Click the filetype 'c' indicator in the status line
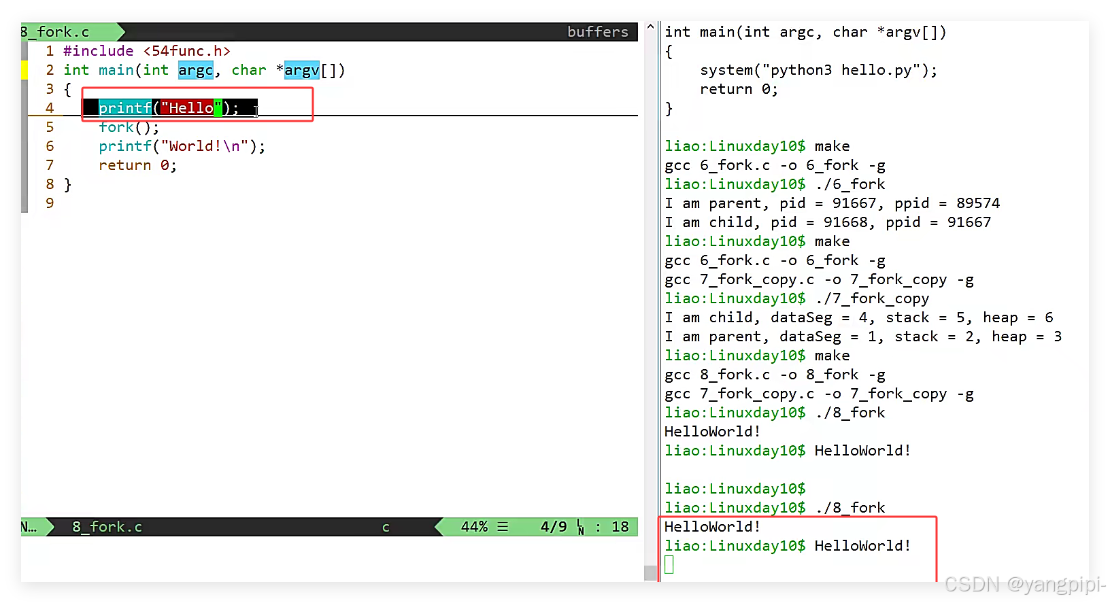Image resolution: width=1110 pixels, height=603 pixels. coord(386,527)
